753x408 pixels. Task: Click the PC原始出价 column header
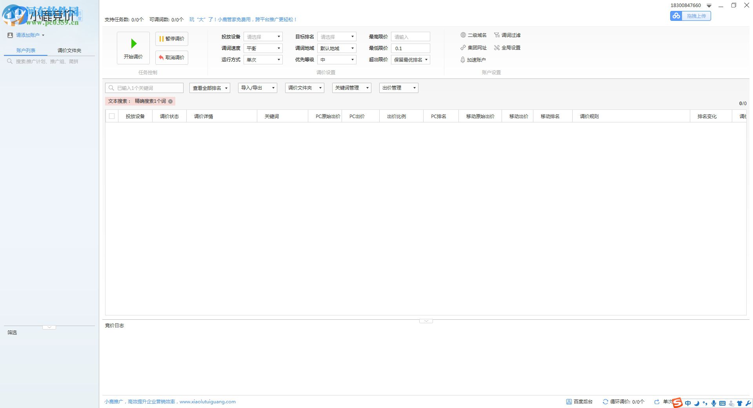pyautogui.click(x=325, y=116)
